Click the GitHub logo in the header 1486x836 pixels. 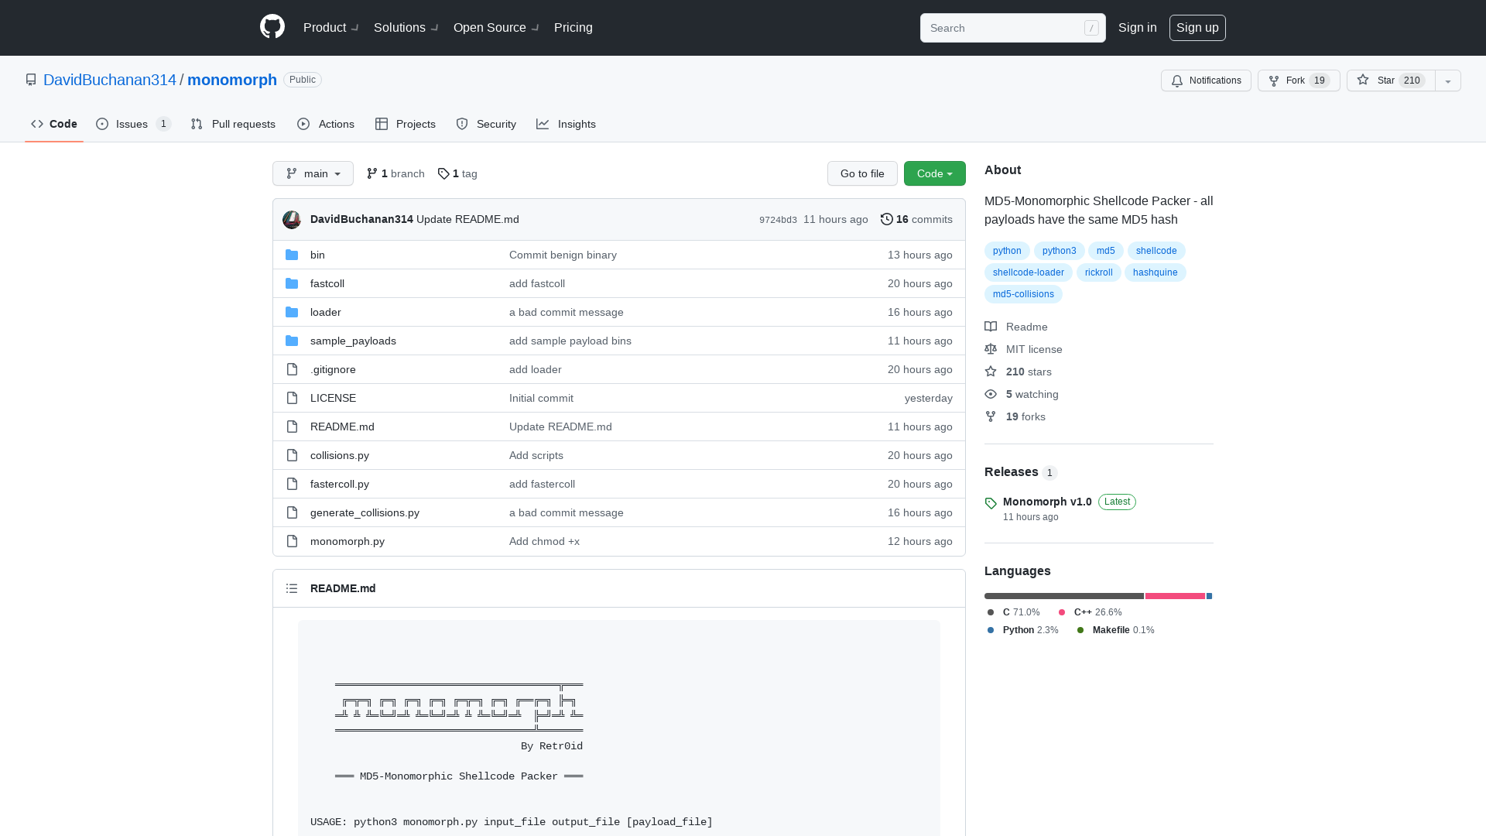pos(272,27)
